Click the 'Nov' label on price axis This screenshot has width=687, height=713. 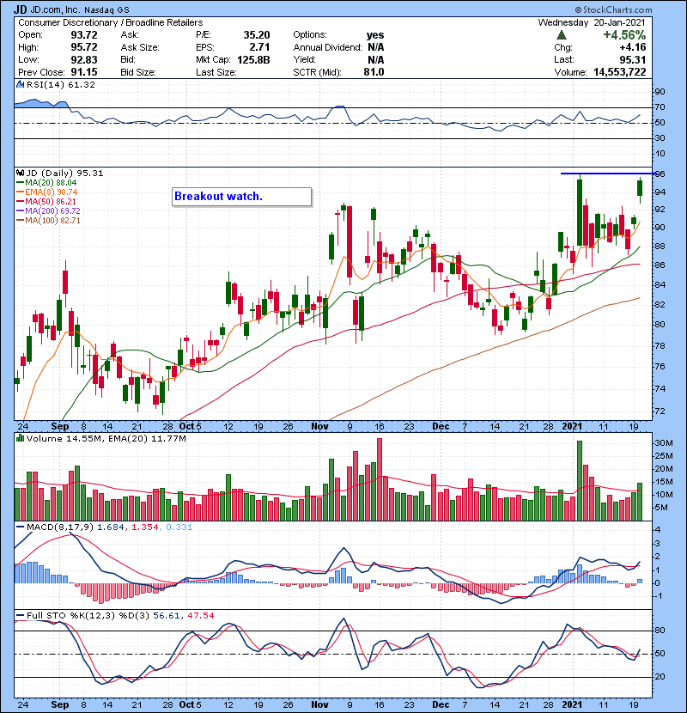[x=319, y=426]
